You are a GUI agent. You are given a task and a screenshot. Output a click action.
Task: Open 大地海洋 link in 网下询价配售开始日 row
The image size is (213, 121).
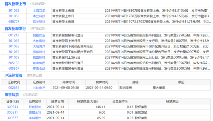click(x=39, y=46)
